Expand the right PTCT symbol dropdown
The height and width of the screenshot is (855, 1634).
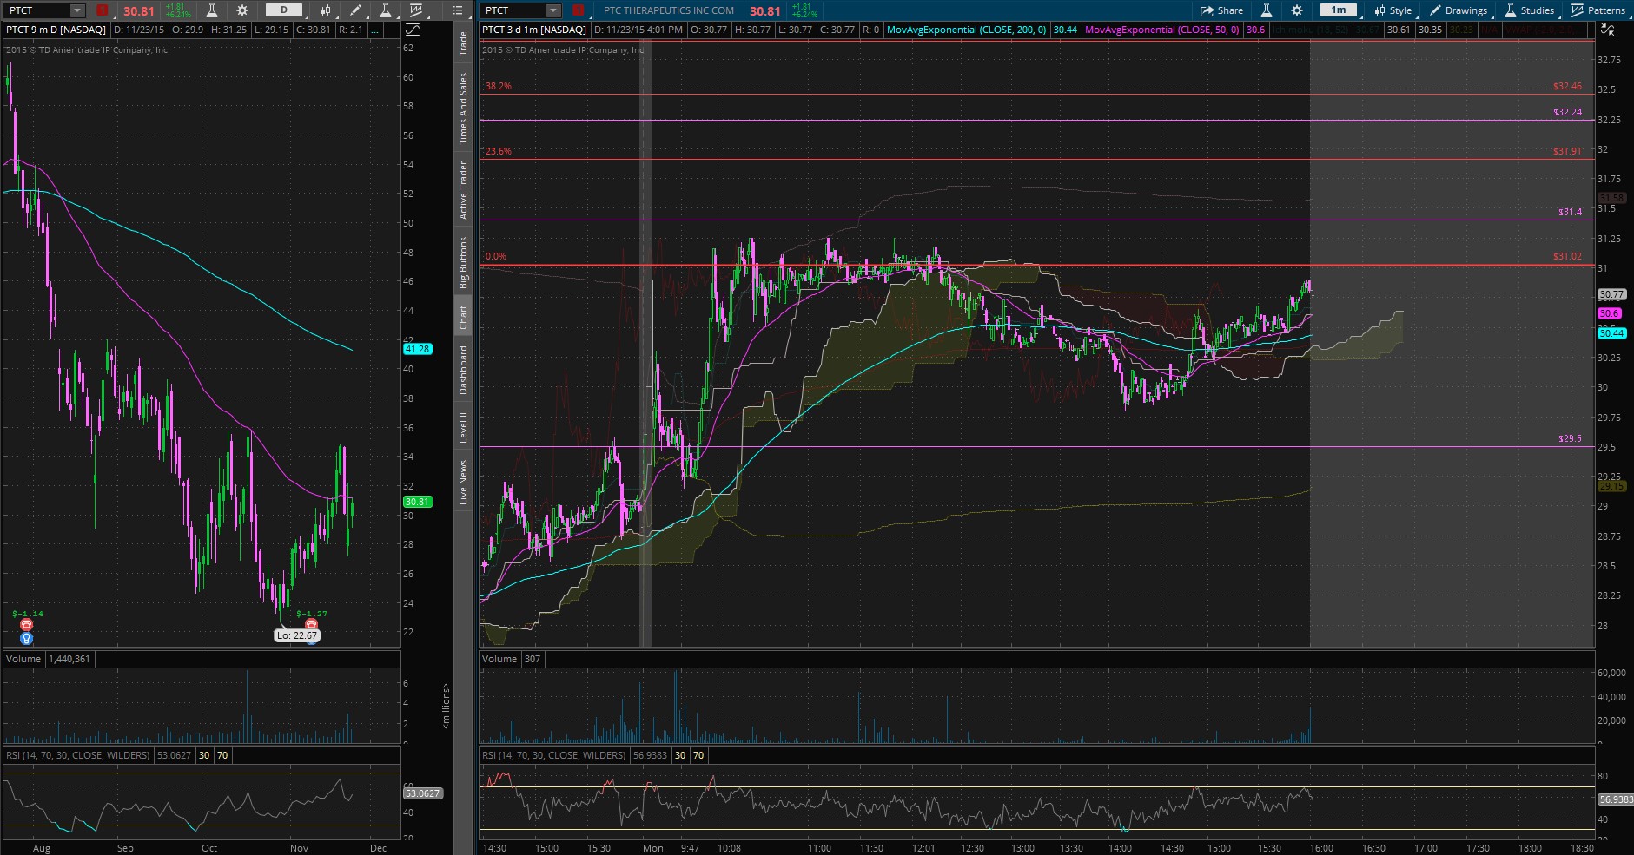553,10
